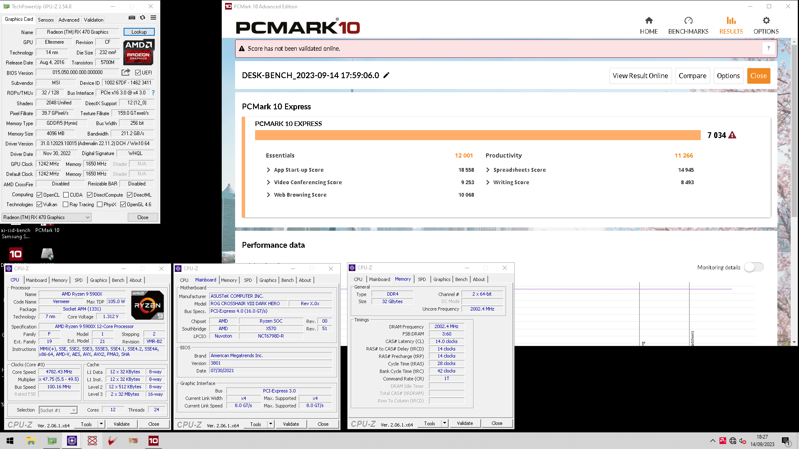The width and height of the screenshot is (799, 449).
Task: Go to PCMark Home icon
Action: pos(649,21)
